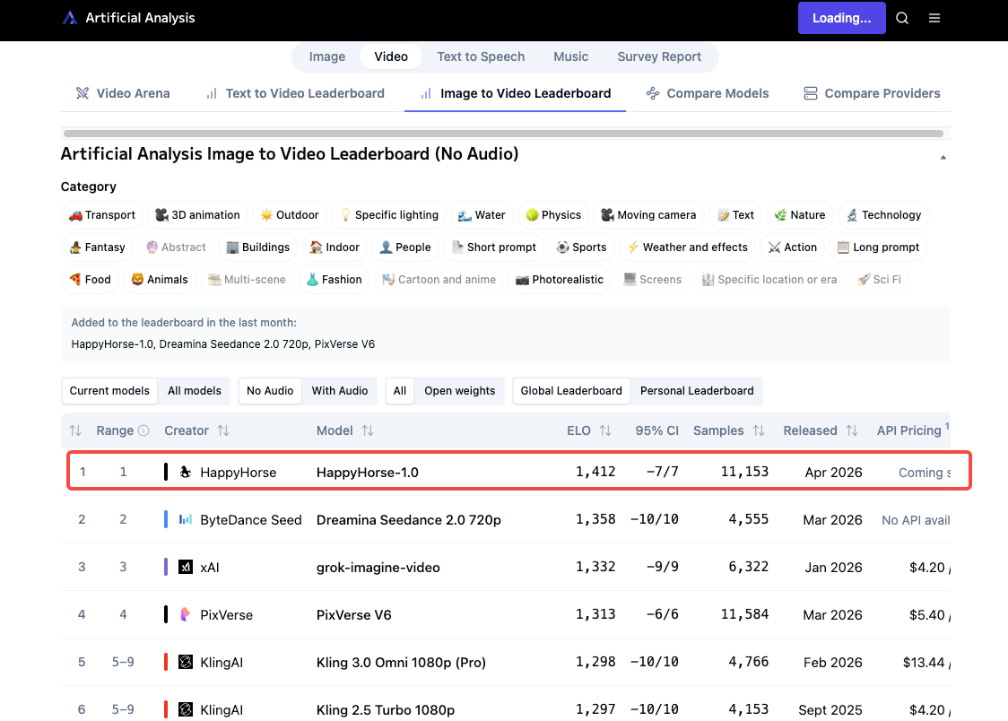The width and height of the screenshot is (1008, 721).
Task: Select Open weights filter
Action: 460,391
